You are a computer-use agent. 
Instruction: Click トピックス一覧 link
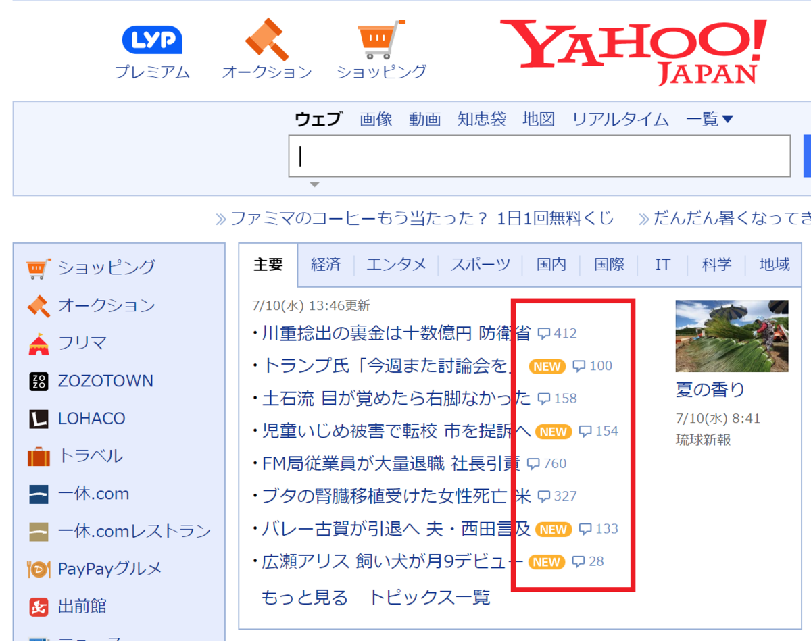click(x=429, y=598)
